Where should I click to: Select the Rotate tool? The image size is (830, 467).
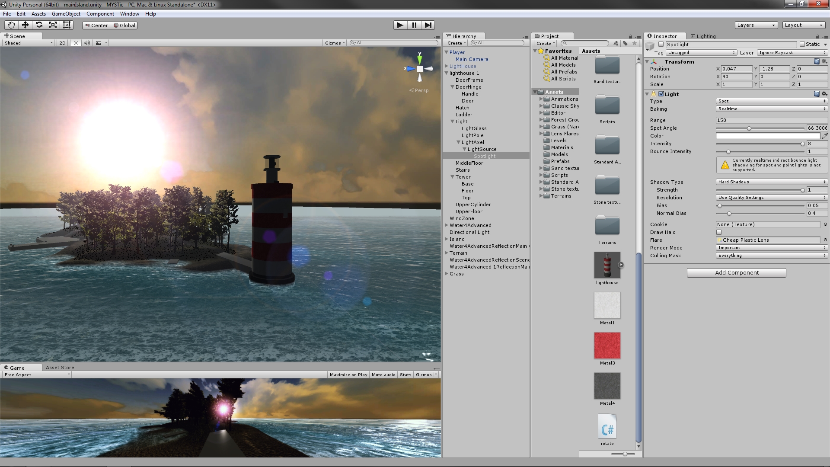39,25
